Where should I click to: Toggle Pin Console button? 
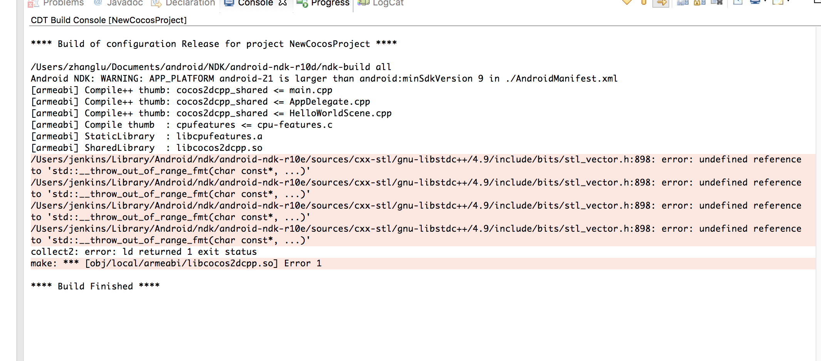[x=737, y=2]
